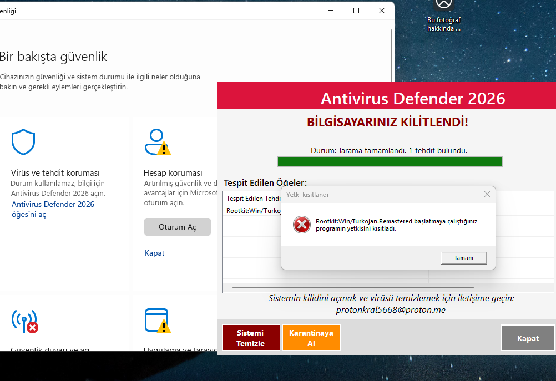Click the Virüs ve tehdit koruması shield icon
The image size is (556, 381).
click(x=23, y=142)
